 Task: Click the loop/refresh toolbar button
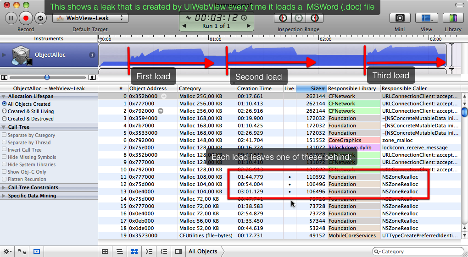click(x=40, y=18)
